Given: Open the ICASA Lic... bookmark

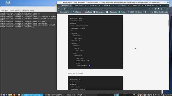Looking at the screenshot, I should coord(99,12).
